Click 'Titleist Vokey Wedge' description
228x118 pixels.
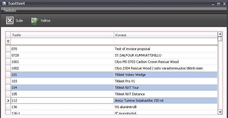[x=130, y=75]
